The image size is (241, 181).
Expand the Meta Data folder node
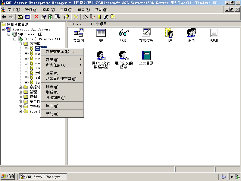point(20,111)
